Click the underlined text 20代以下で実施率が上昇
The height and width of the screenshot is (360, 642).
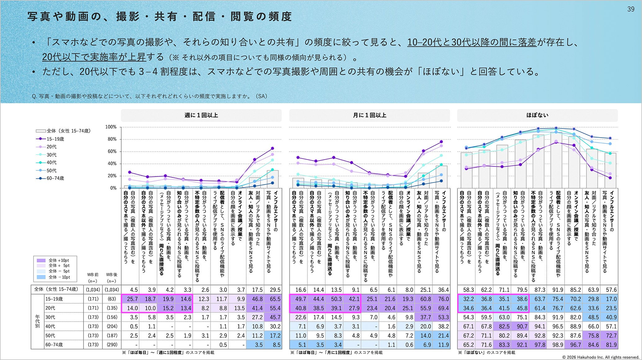(x=94, y=57)
